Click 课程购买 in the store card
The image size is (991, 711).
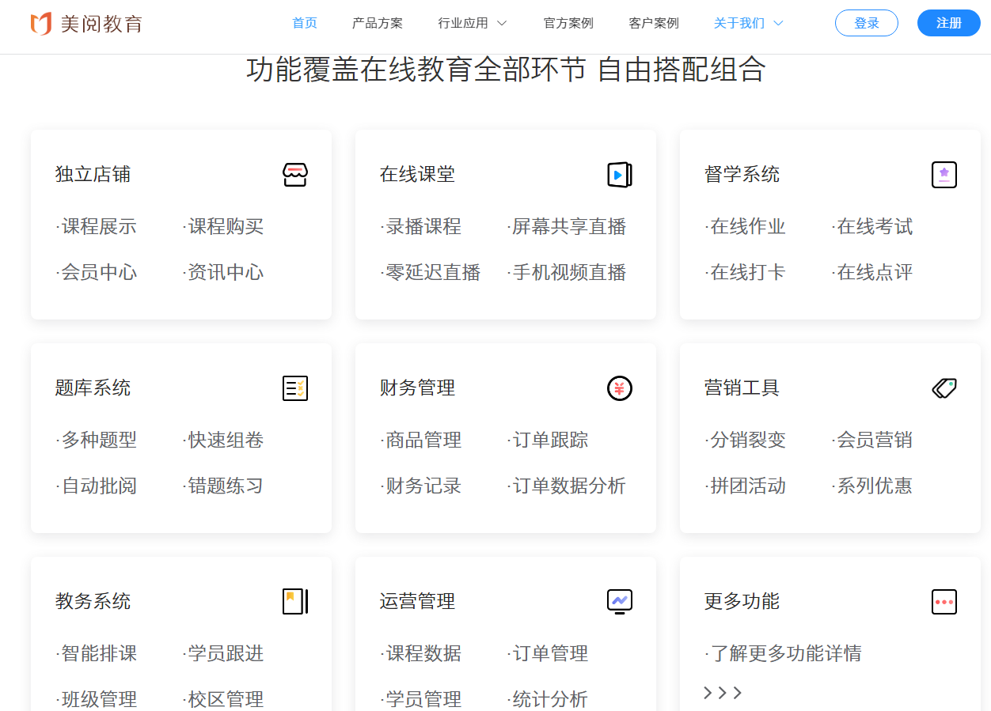[x=223, y=227]
